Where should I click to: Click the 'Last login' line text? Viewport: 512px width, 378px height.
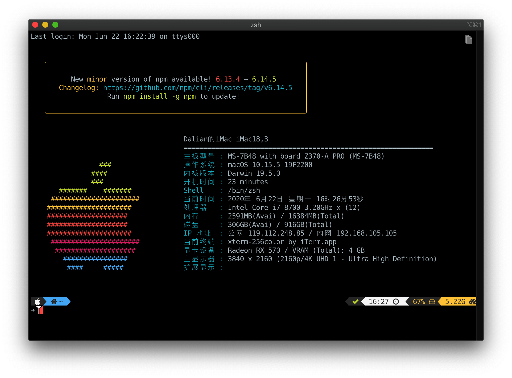click(x=115, y=36)
